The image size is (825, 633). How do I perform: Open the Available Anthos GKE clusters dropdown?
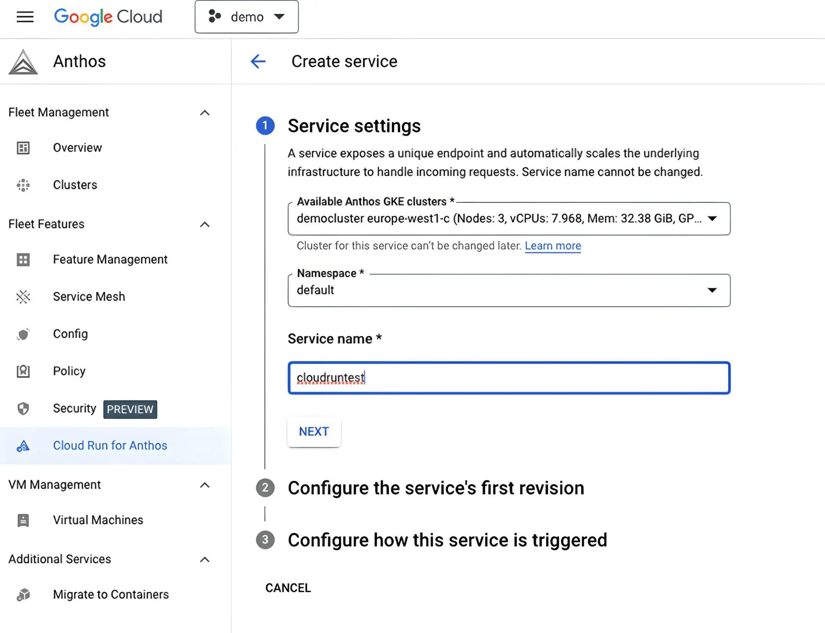click(509, 219)
